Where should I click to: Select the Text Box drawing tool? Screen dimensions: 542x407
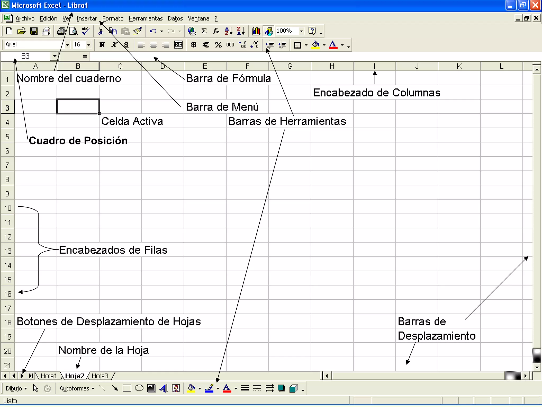click(x=151, y=388)
